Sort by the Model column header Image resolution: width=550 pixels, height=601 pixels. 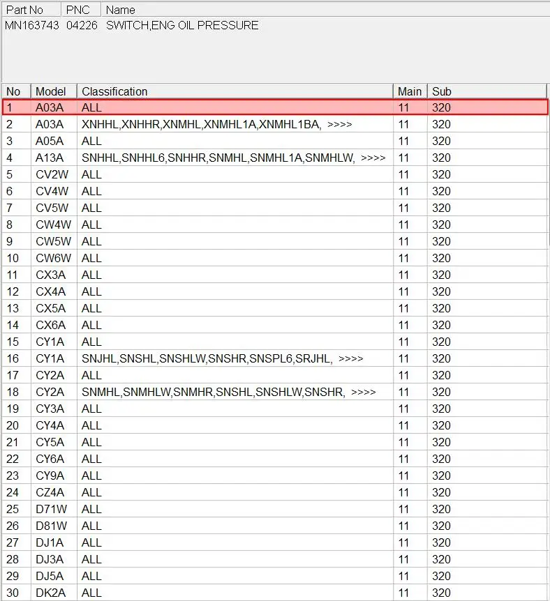point(54,91)
